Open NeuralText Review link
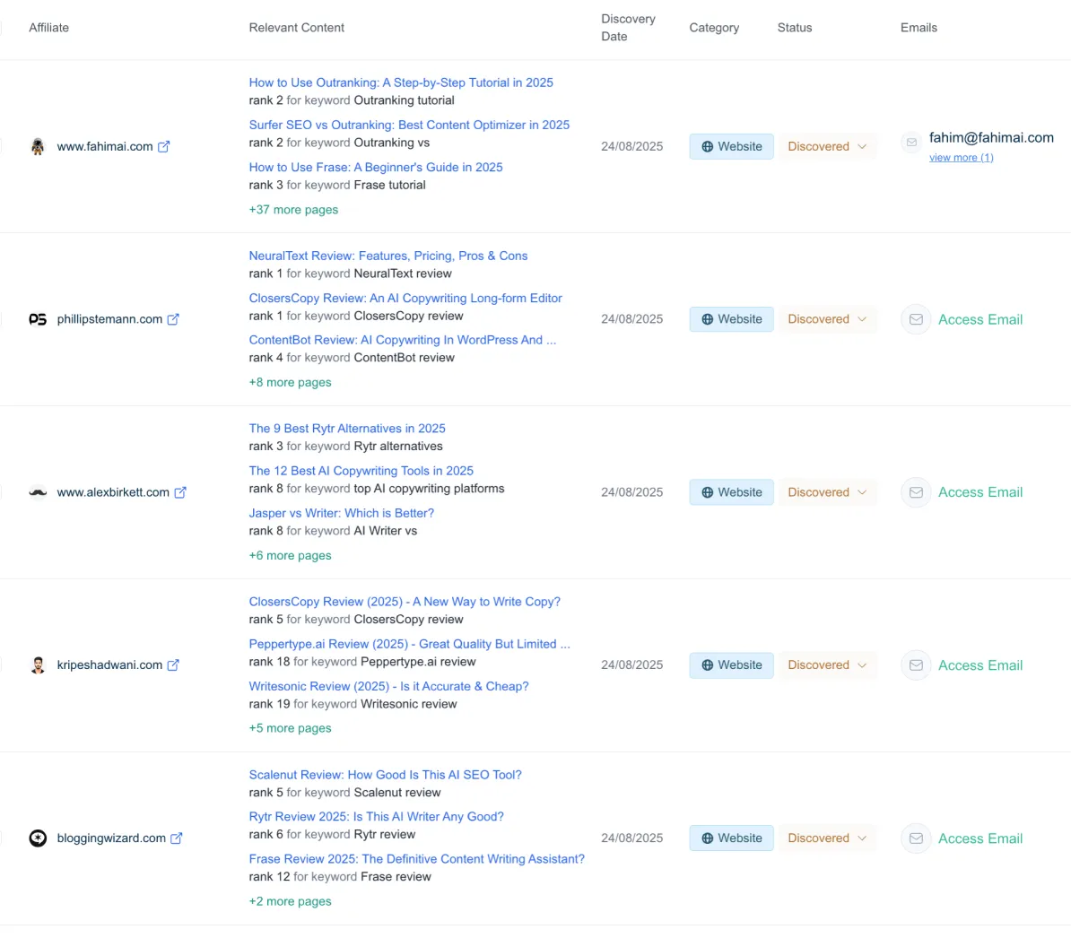 [388, 256]
